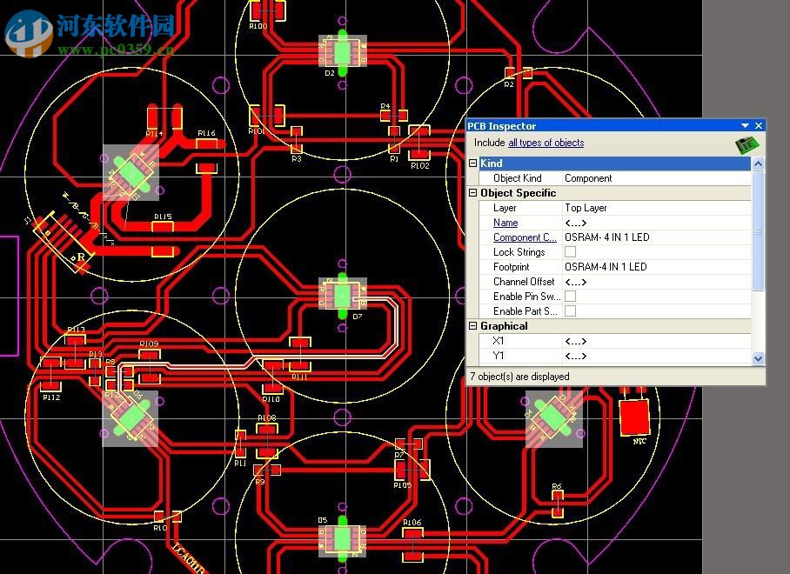
Task: Click the Name property link
Action: click(x=505, y=223)
